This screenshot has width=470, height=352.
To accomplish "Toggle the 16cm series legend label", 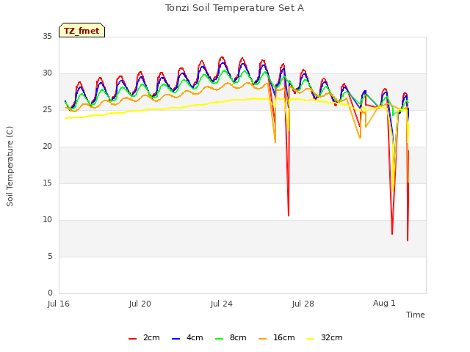I will click(284, 337).
